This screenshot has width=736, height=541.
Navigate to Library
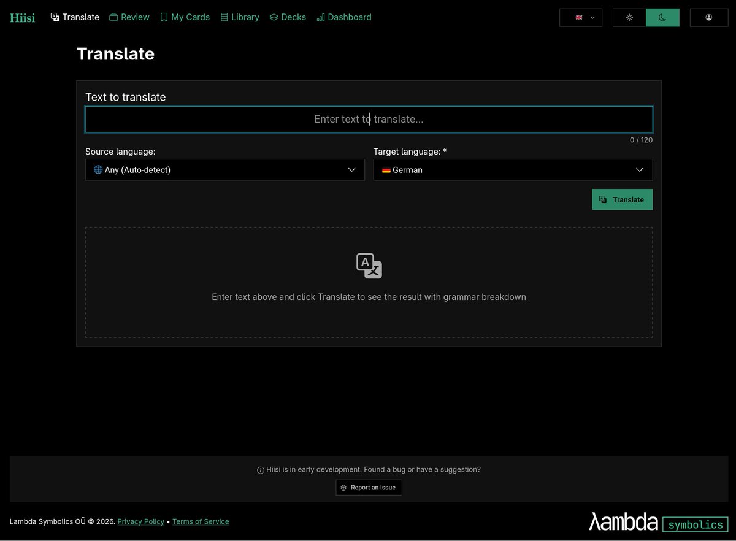tap(240, 17)
